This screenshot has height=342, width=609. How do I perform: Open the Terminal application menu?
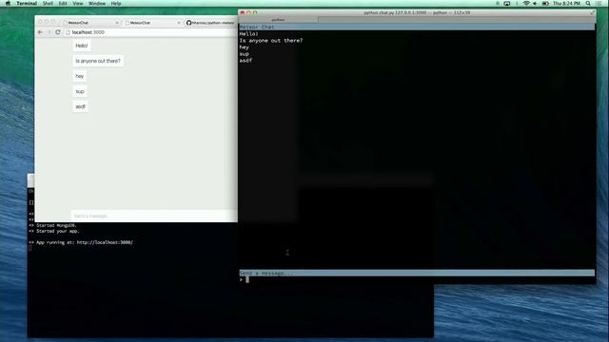click(27, 3)
